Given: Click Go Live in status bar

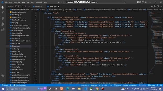Looking at the screenshot, I should point(118,85).
